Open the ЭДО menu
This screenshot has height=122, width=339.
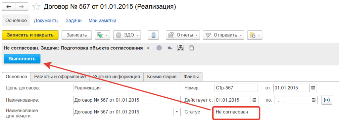(x=127, y=35)
